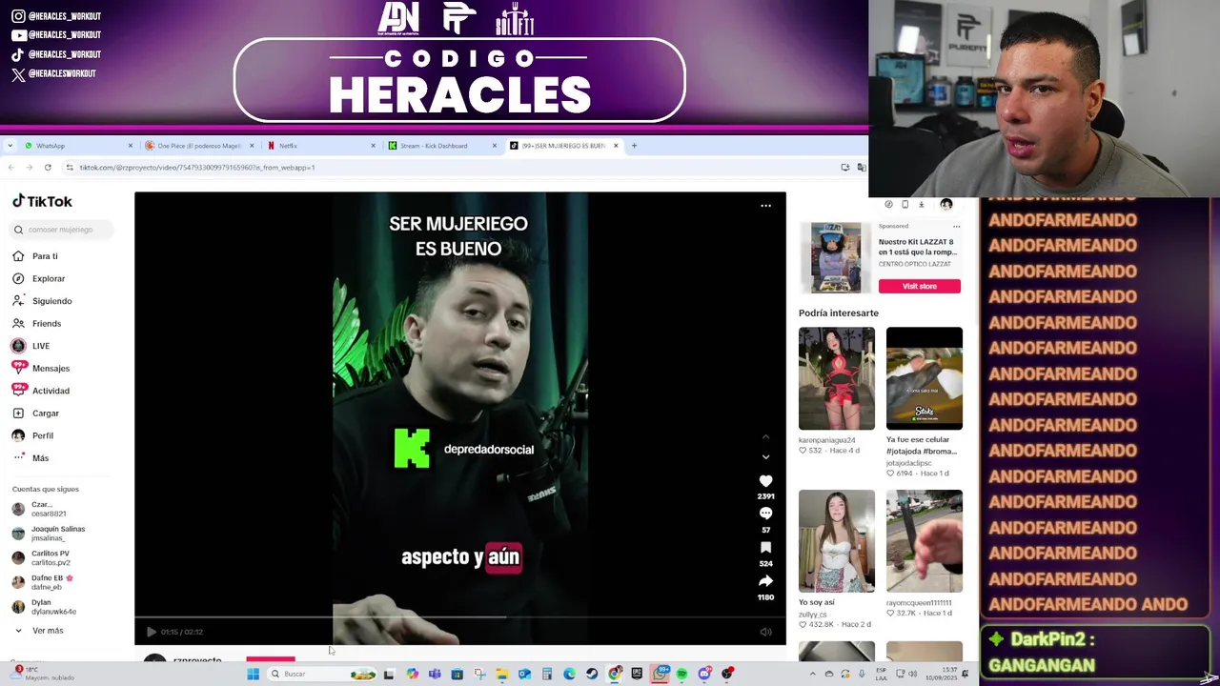Image resolution: width=1220 pixels, height=686 pixels.
Task: Open TikTok profile avatar menu
Action: pos(946,204)
